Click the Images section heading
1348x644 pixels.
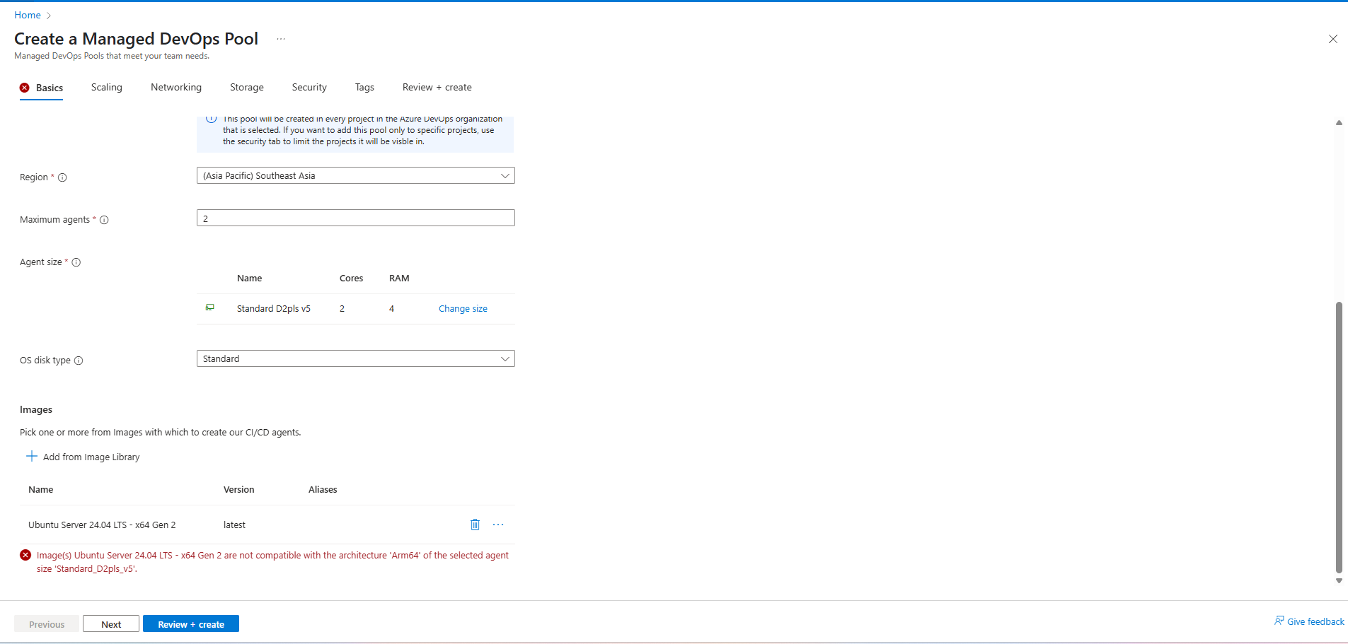tap(36, 409)
